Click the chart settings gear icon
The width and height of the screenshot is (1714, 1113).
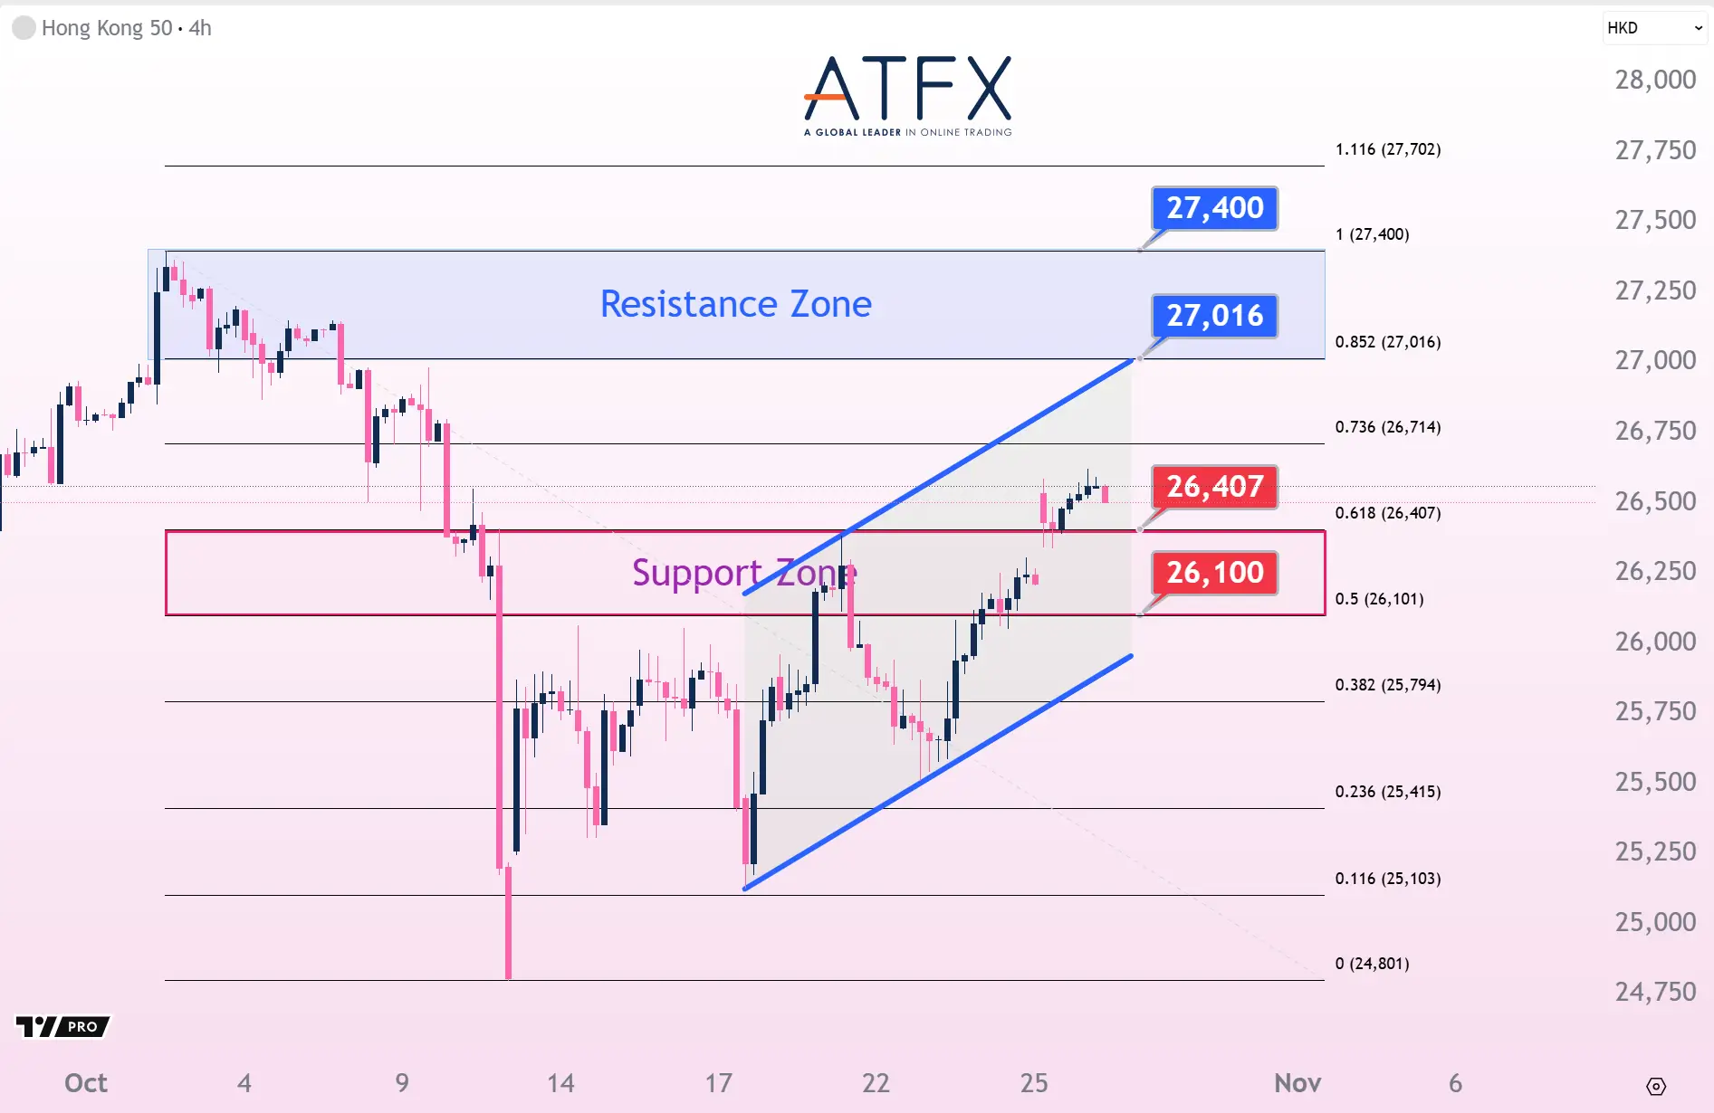1655,1086
